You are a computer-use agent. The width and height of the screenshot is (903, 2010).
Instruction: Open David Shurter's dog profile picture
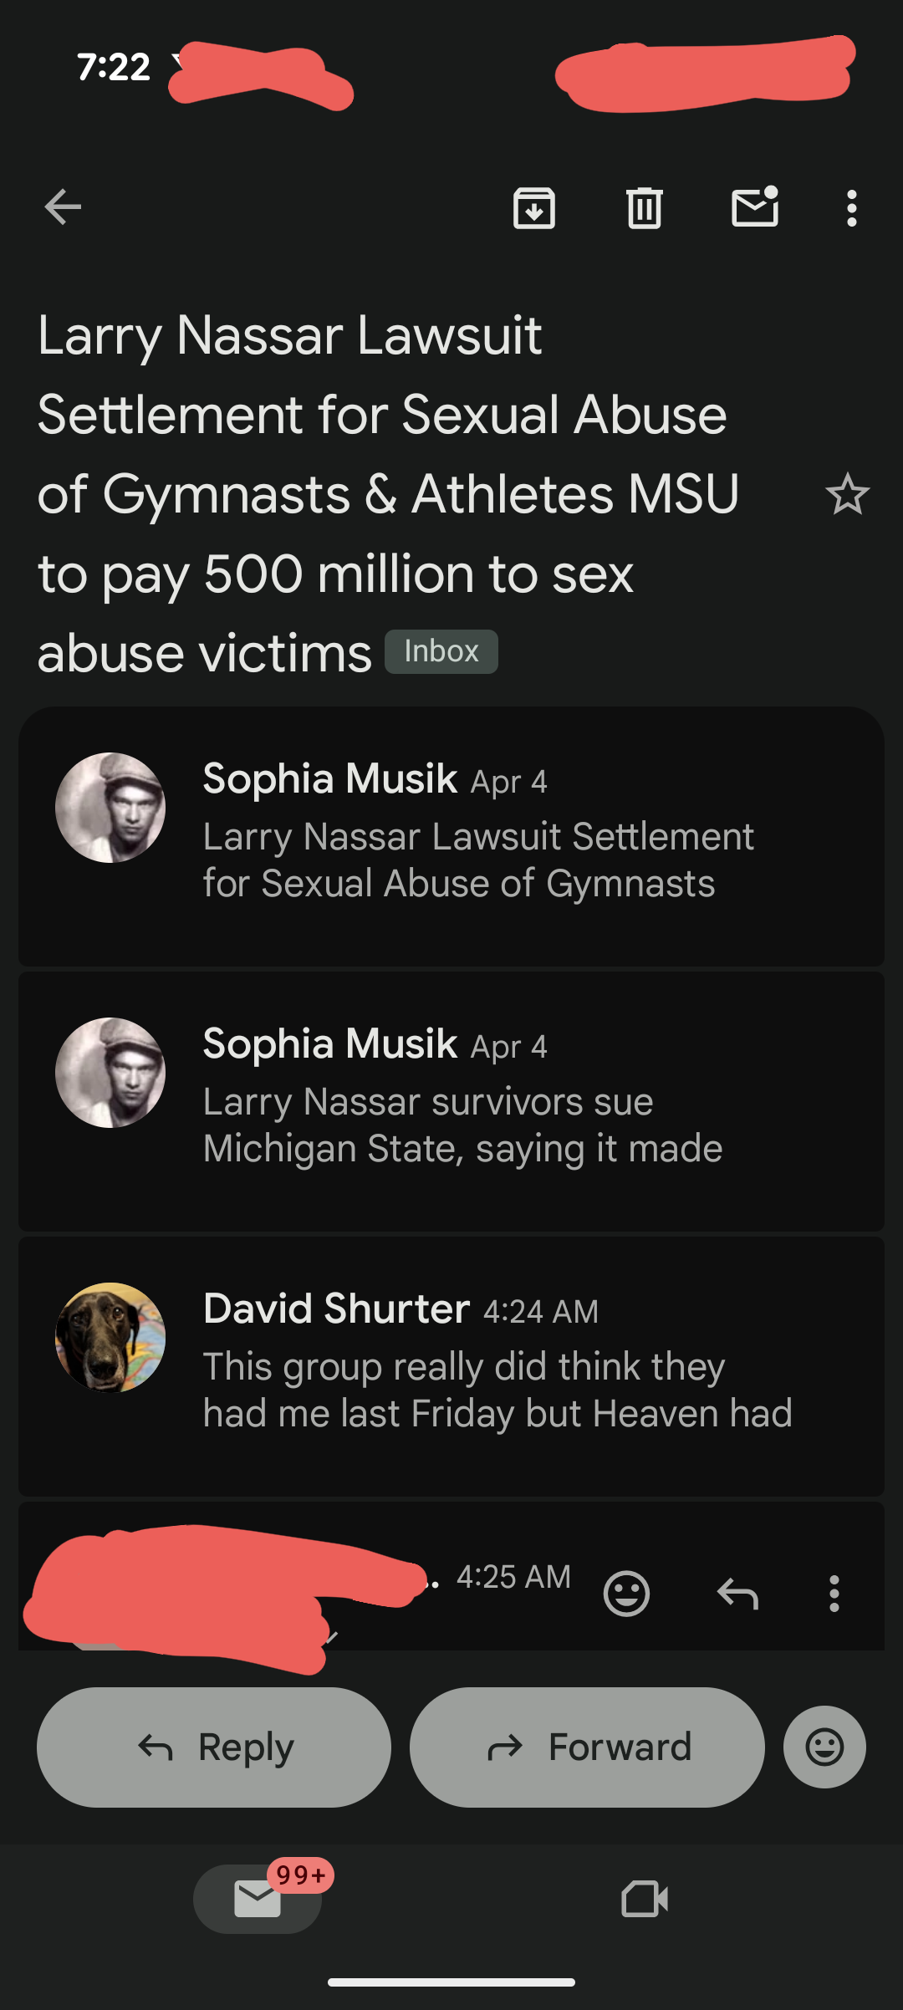click(x=110, y=1337)
